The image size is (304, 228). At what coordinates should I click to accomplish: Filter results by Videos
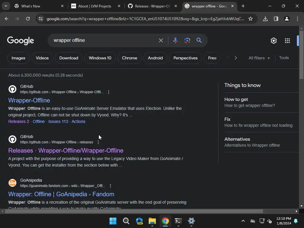coord(42,58)
